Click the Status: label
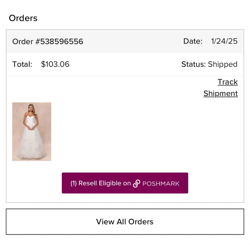Viewport: 250px width, 250px height. tap(193, 64)
